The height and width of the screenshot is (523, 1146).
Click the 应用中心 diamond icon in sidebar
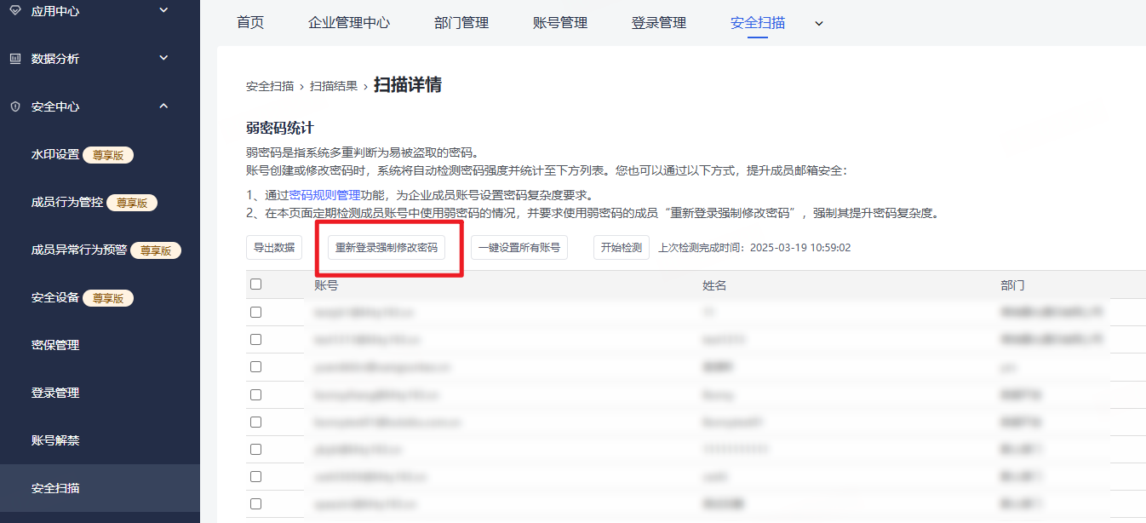14,11
